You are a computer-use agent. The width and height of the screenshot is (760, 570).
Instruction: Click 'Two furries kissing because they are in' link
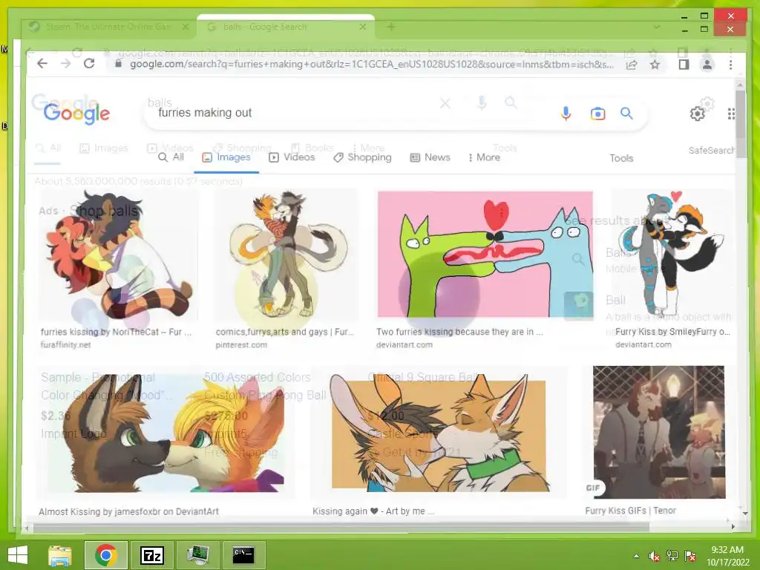[459, 332]
